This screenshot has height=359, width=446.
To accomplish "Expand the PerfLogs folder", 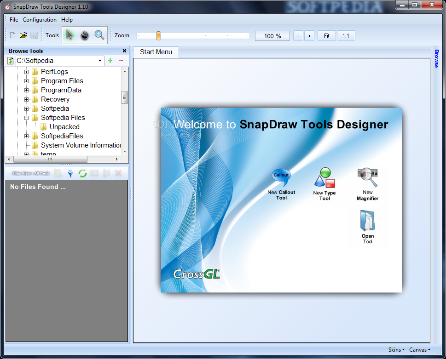I will pyautogui.click(x=26, y=72).
